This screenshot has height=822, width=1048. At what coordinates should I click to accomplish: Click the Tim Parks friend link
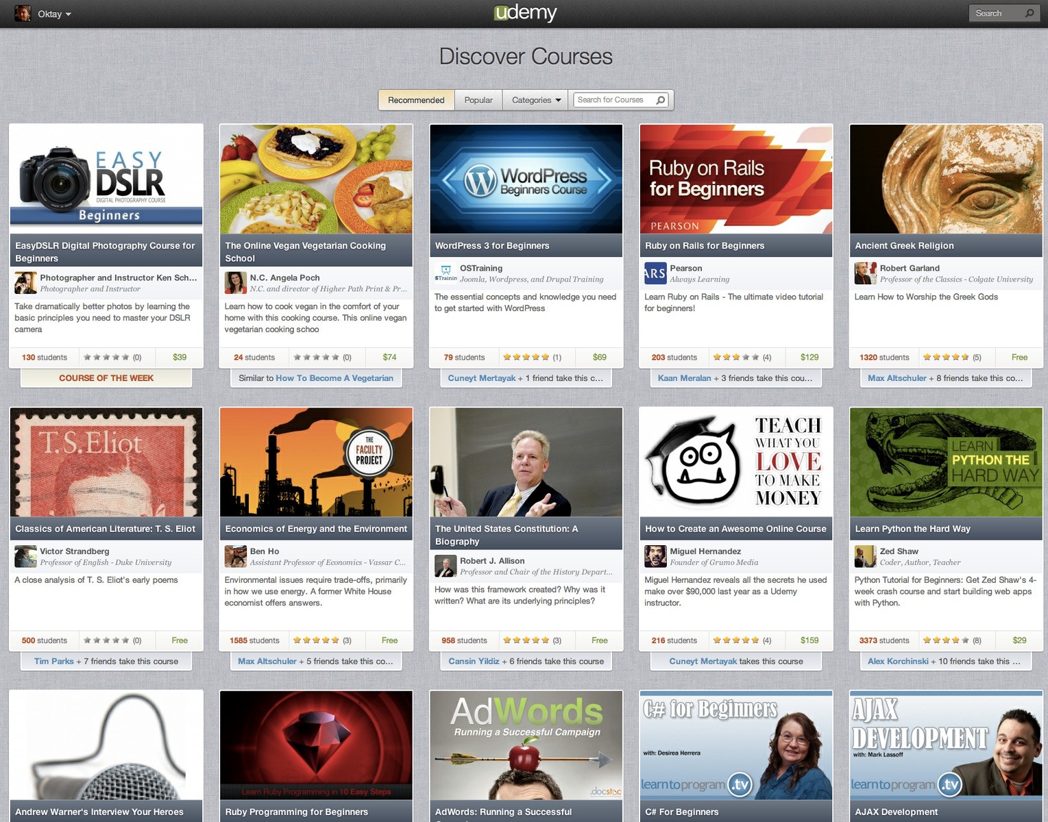(54, 662)
